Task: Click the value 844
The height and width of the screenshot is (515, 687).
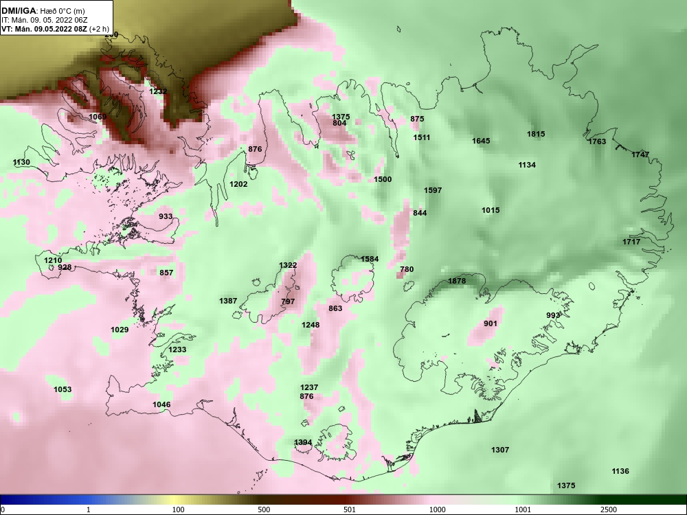Action: (420, 213)
